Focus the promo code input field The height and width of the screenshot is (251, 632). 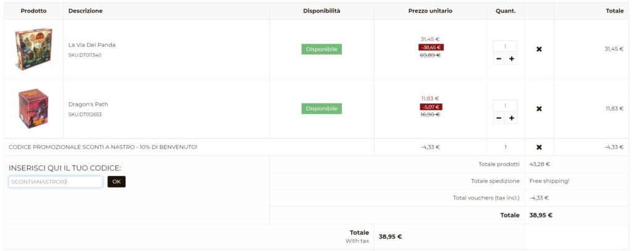(x=56, y=181)
